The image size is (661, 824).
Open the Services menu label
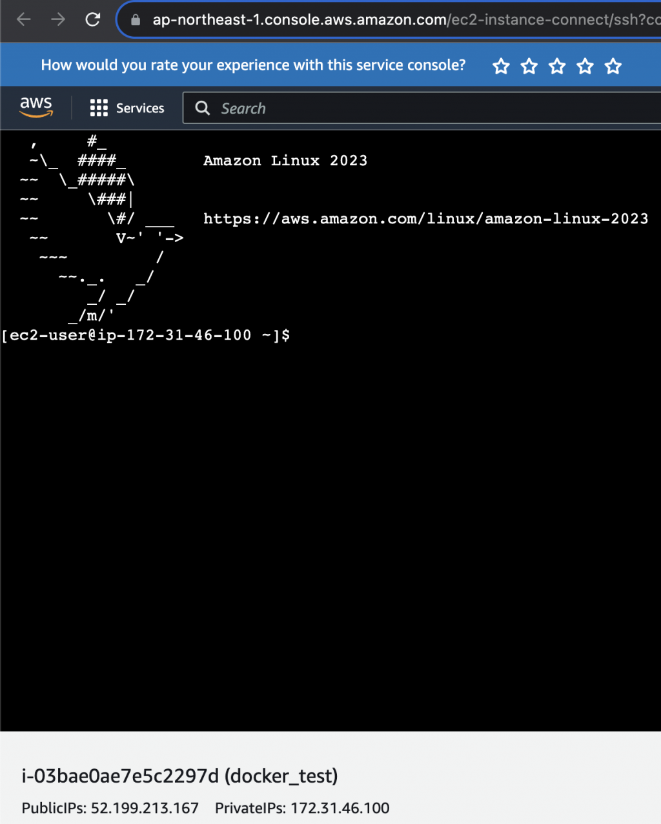click(140, 108)
